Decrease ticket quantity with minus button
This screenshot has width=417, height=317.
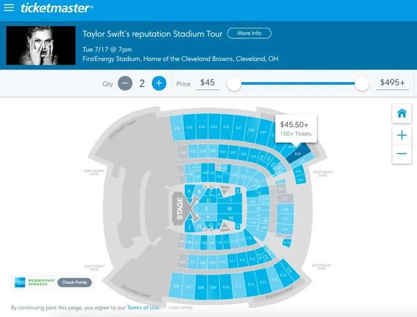click(125, 83)
